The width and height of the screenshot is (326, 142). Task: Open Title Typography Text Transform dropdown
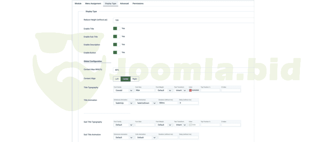[181, 90]
